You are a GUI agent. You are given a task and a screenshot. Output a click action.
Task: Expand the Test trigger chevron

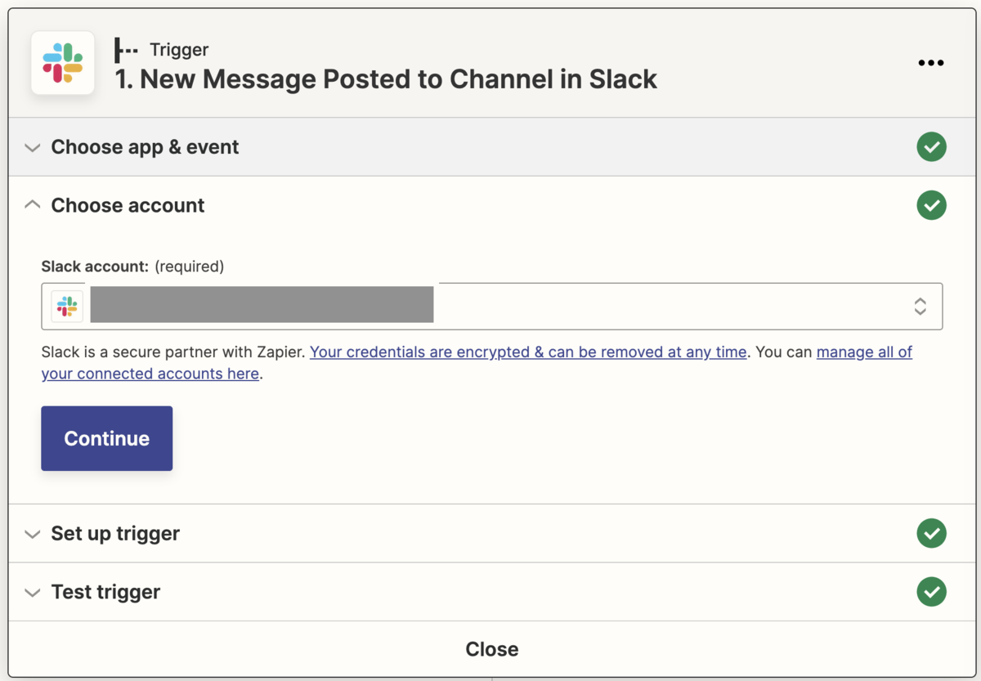click(x=33, y=592)
